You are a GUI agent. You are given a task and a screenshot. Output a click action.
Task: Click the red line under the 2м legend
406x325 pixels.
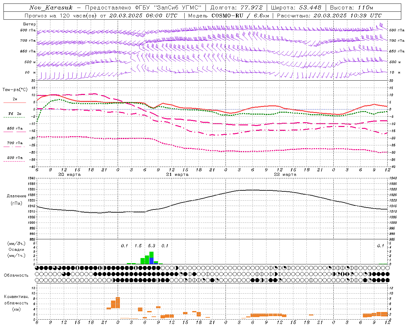tap(15, 103)
